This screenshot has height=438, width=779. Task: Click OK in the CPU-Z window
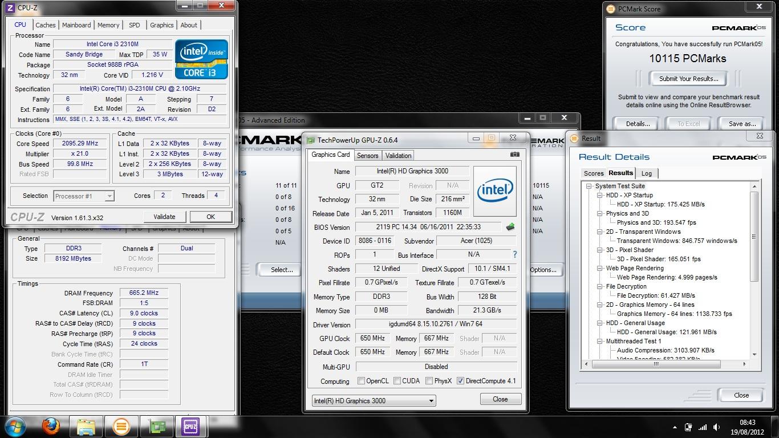(210, 217)
